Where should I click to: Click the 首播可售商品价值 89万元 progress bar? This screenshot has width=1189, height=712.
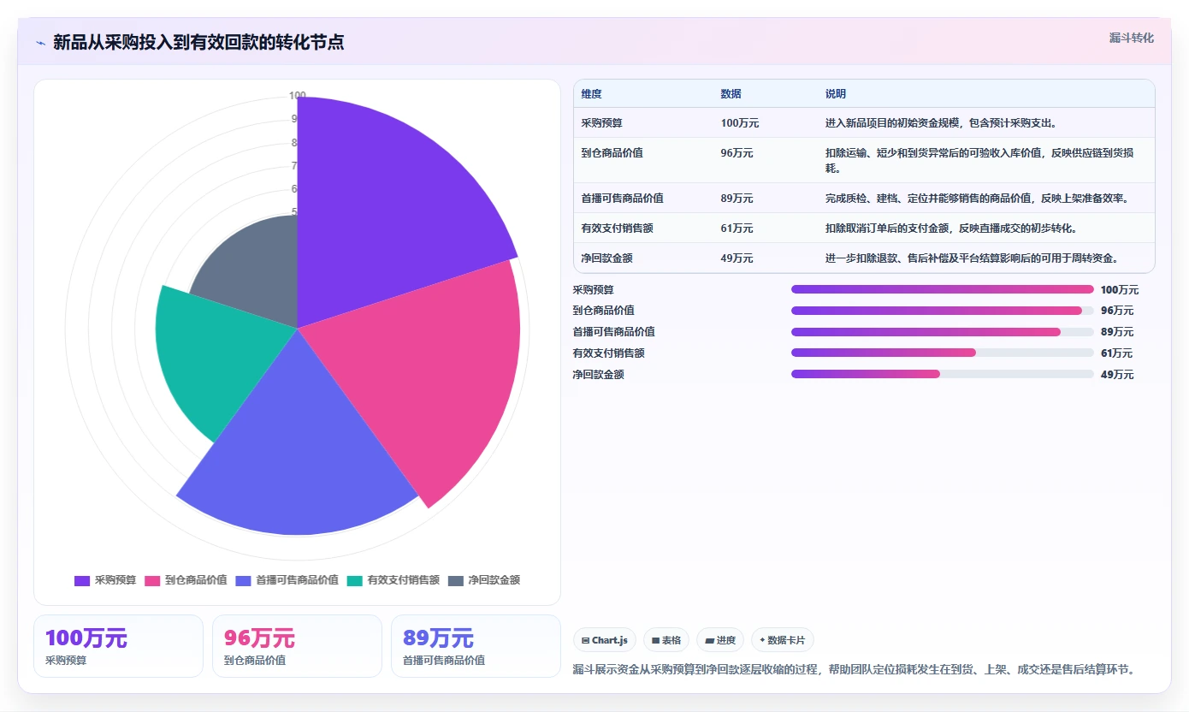[x=943, y=332]
